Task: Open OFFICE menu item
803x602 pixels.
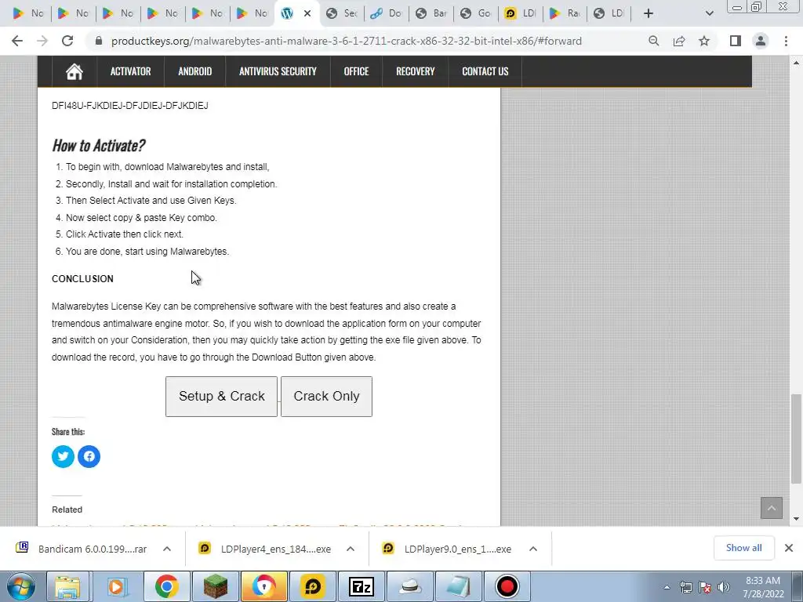Action: coord(357,71)
